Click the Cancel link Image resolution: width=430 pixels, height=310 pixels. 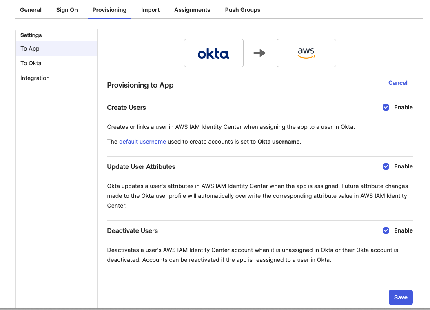point(397,83)
